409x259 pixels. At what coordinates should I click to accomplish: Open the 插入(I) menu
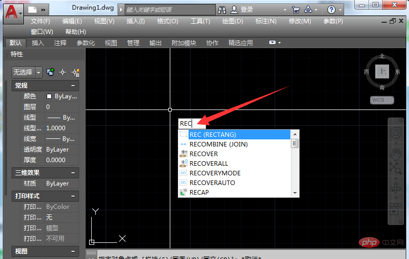point(135,21)
